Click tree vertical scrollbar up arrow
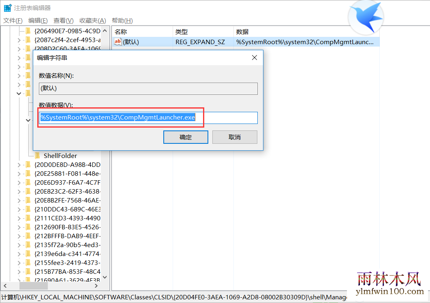 105,31
